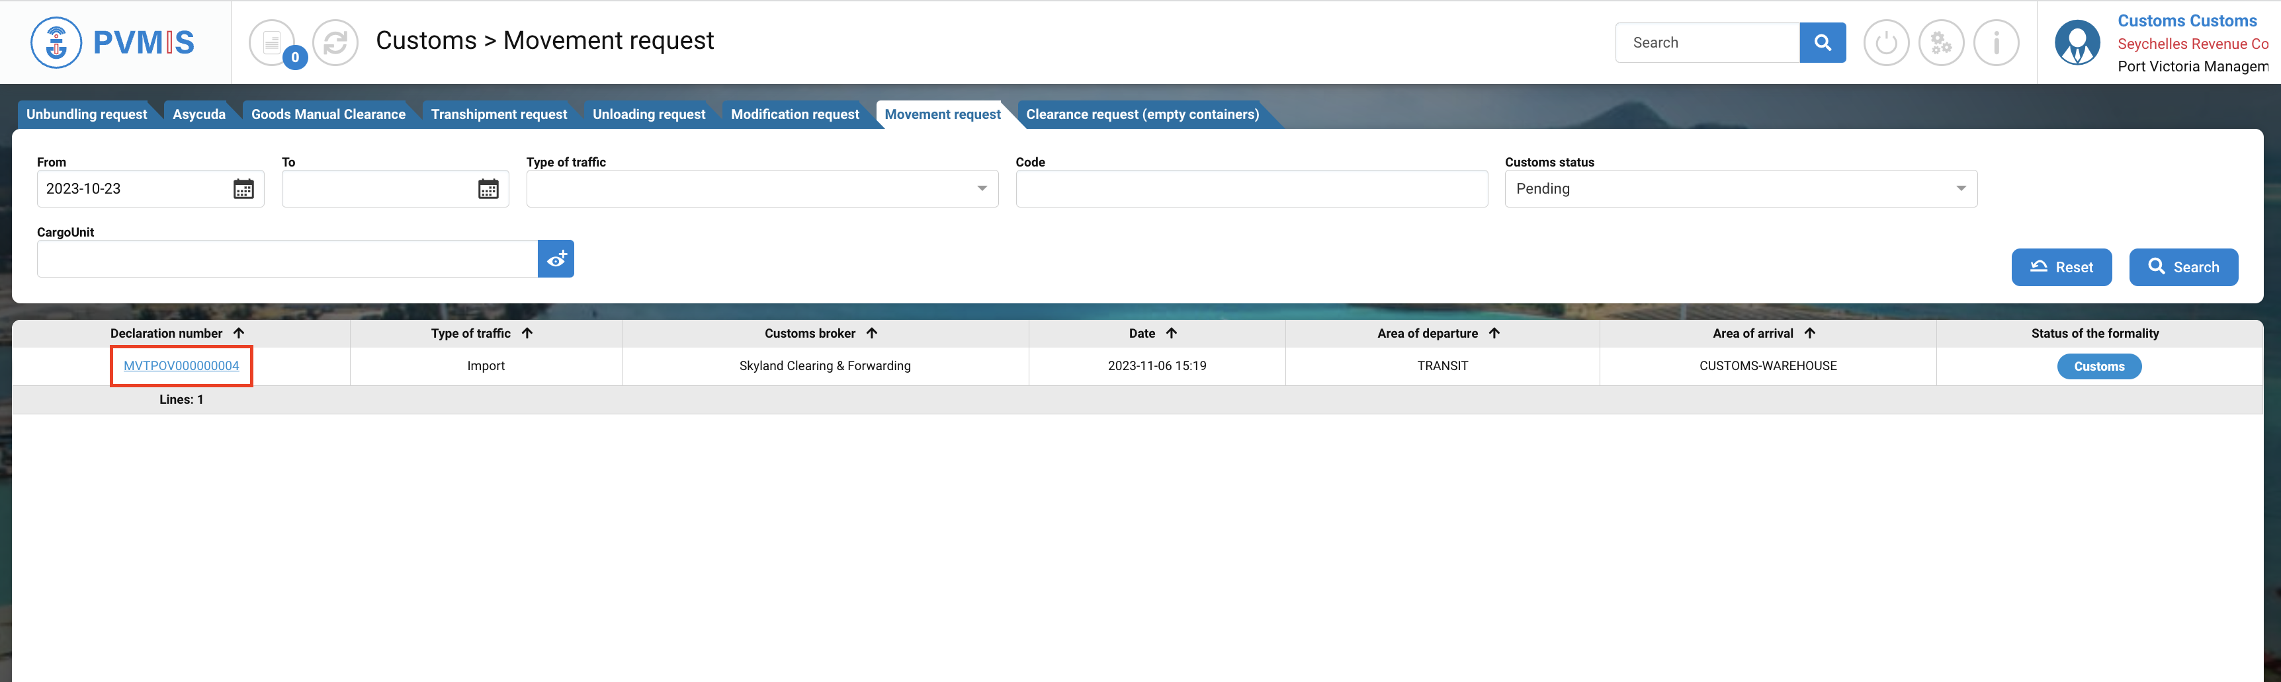
Task: Click the CargoUnit eye-plus button
Action: tap(556, 259)
